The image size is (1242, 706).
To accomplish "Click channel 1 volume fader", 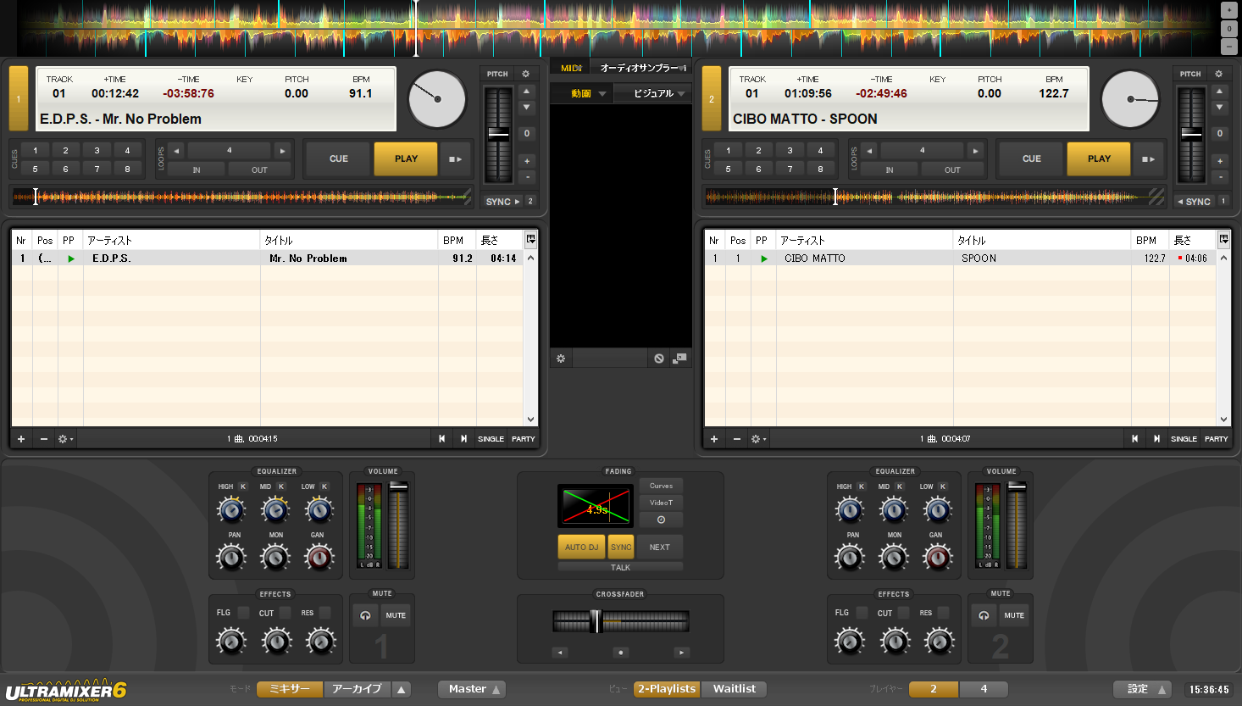I will [398, 525].
